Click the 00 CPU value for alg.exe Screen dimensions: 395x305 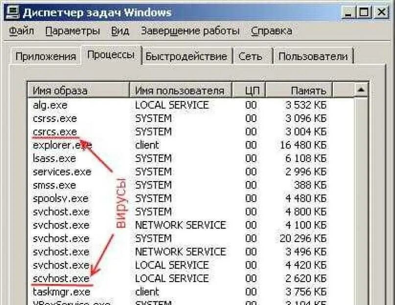tap(251, 105)
